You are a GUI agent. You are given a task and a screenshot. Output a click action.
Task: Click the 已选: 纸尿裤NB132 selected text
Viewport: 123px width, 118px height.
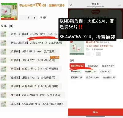coord(94,49)
